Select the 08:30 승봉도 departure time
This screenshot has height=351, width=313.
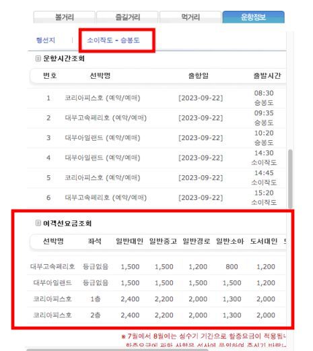coord(264,98)
